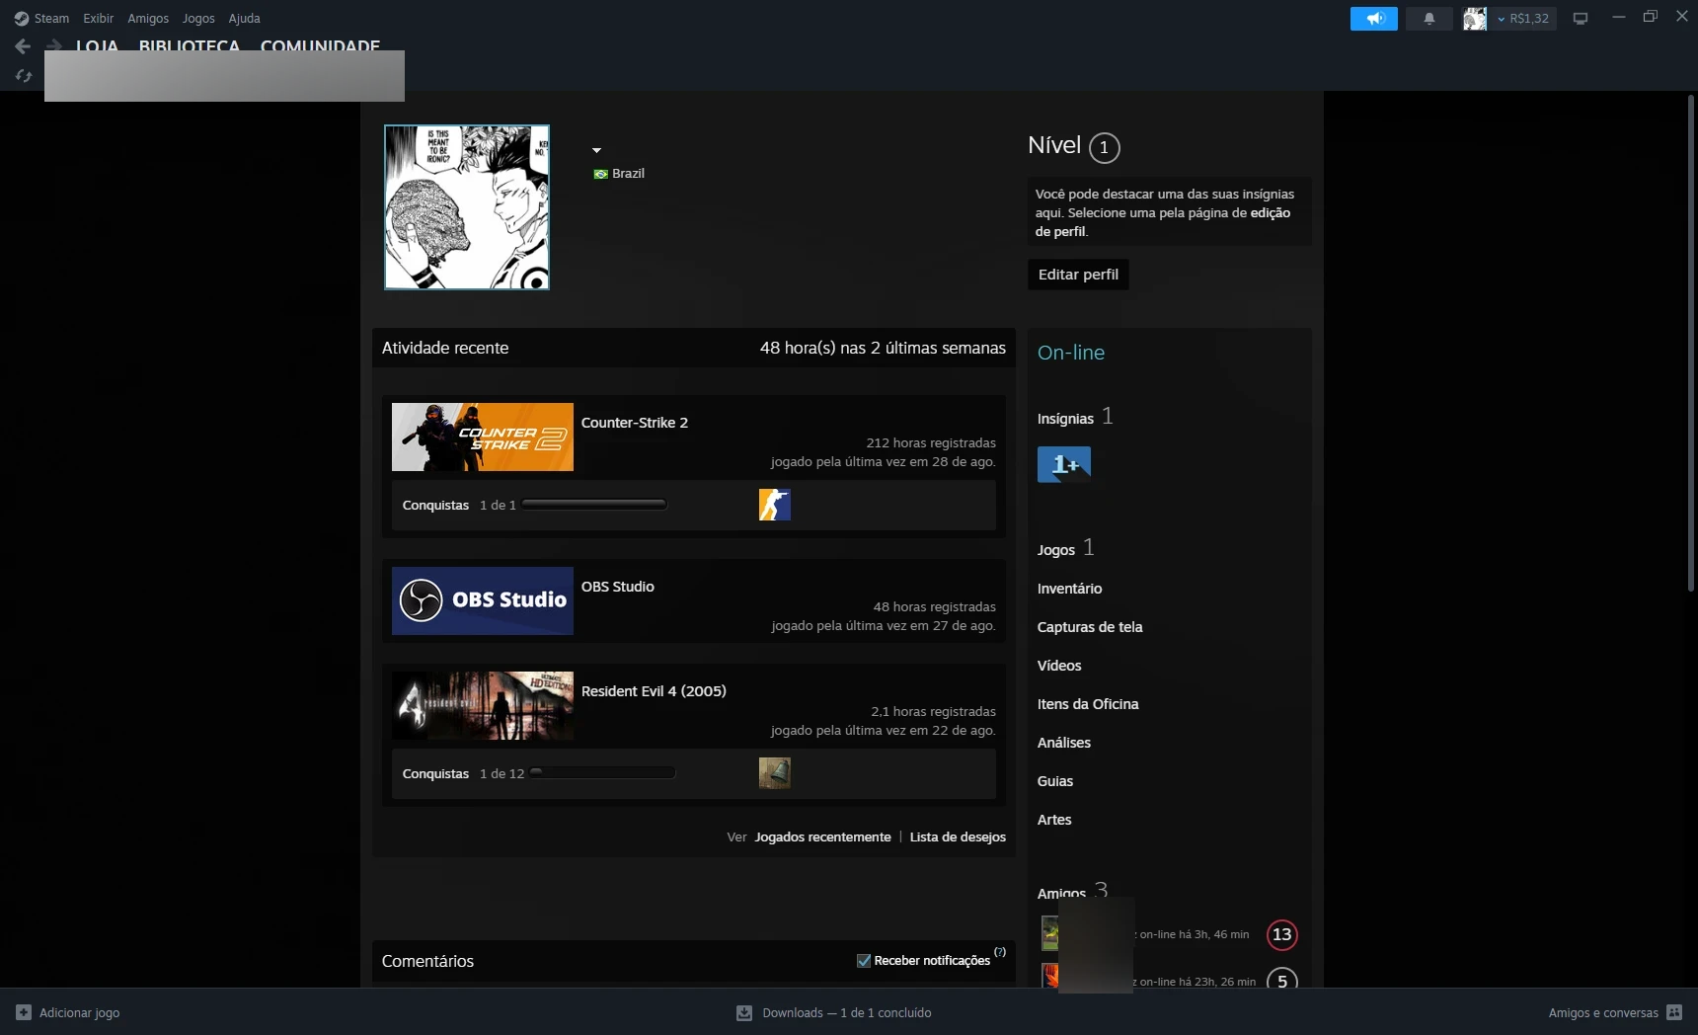
Task: Open the Counter-Strike 2 title link
Action: click(635, 423)
